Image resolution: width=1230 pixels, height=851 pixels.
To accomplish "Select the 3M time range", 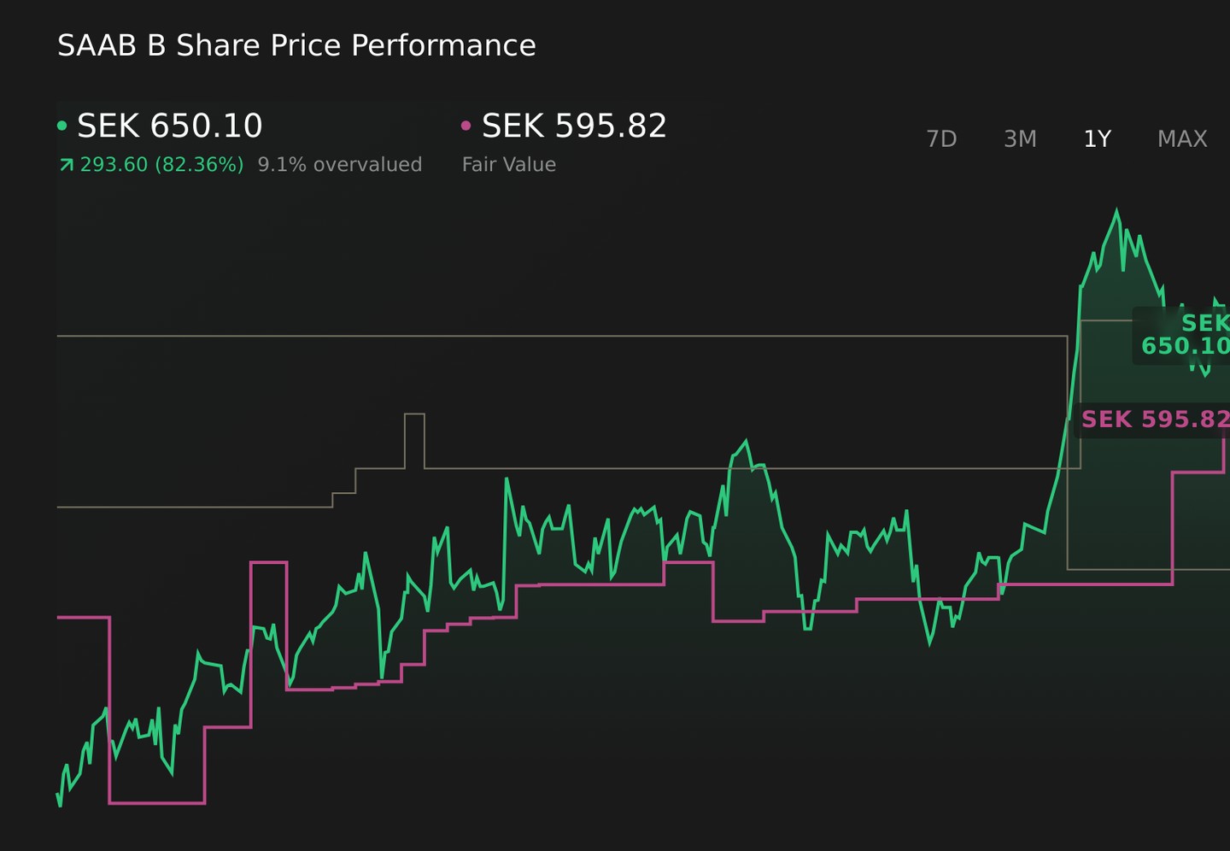I will tap(1020, 138).
